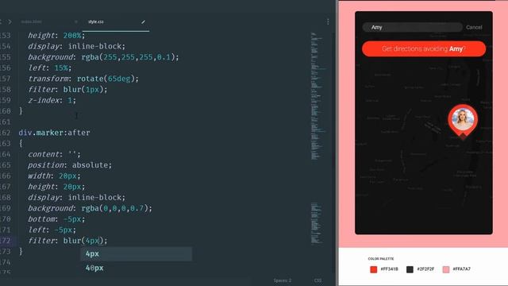
Task: Click the position: absolute line
Action: [70, 165]
